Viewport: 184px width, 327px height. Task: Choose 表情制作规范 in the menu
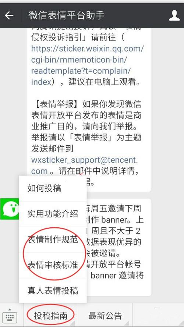53,239
